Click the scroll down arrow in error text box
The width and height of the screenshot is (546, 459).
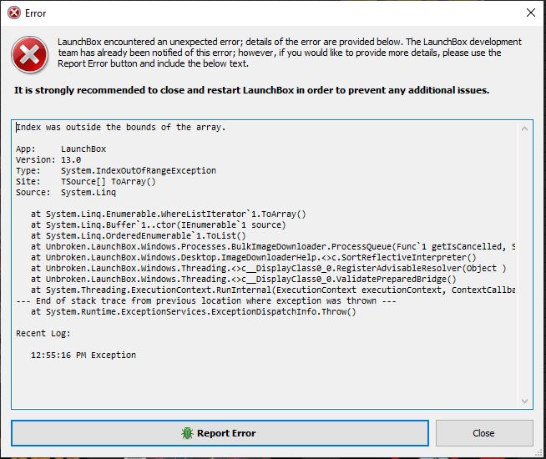[x=524, y=401]
